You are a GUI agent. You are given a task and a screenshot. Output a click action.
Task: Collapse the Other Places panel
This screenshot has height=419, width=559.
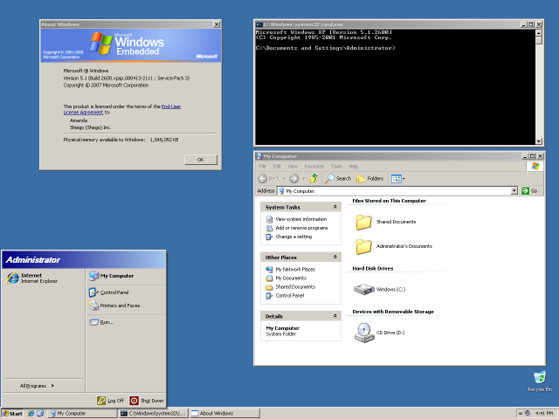point(335,257)
